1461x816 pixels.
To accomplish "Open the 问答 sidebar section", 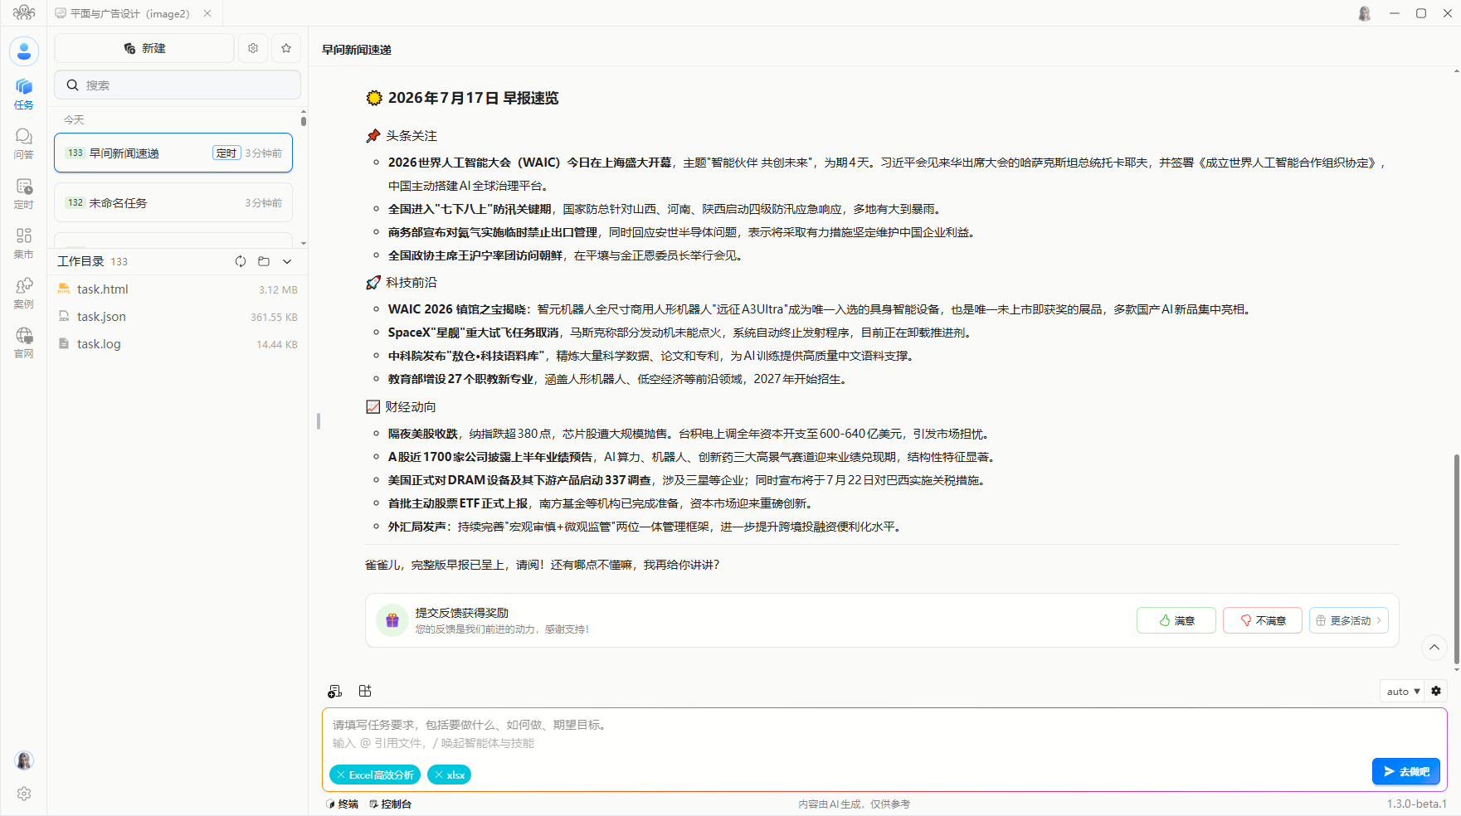I will click(x=24, y=143).
